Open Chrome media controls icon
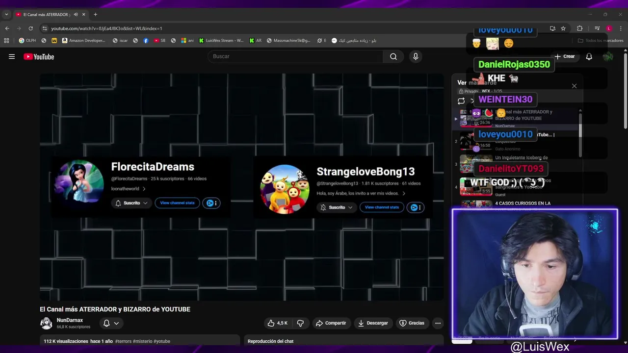This screenshot has height=353, width=628. 597,28
